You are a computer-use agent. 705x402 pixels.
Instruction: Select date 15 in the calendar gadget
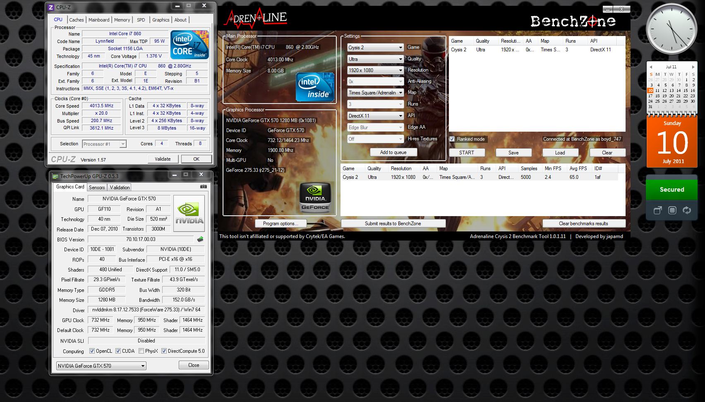click(686, 91)
